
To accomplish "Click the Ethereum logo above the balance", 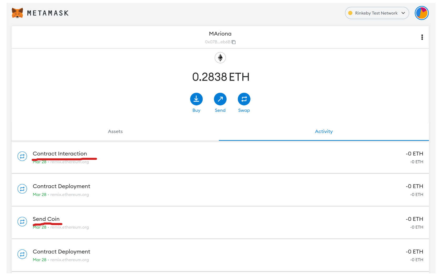I will tap(220, 58).
